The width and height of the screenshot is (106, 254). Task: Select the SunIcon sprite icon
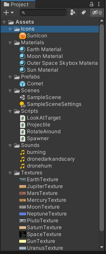[x=22, y=36]
